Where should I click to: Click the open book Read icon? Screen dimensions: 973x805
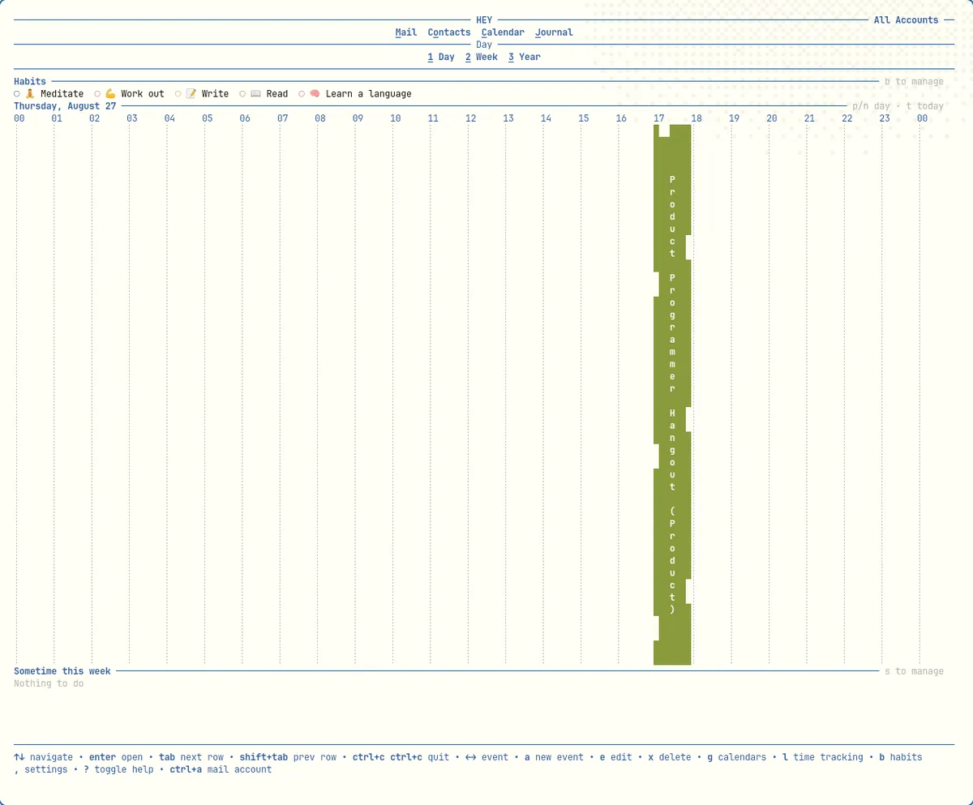(x=255, y=94)
